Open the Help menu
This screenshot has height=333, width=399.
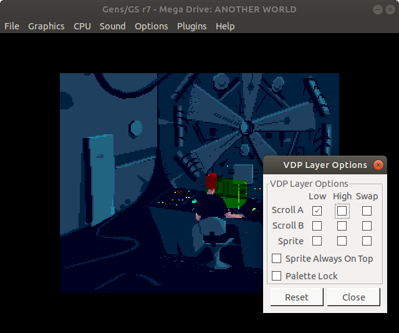tap(225, 26)
